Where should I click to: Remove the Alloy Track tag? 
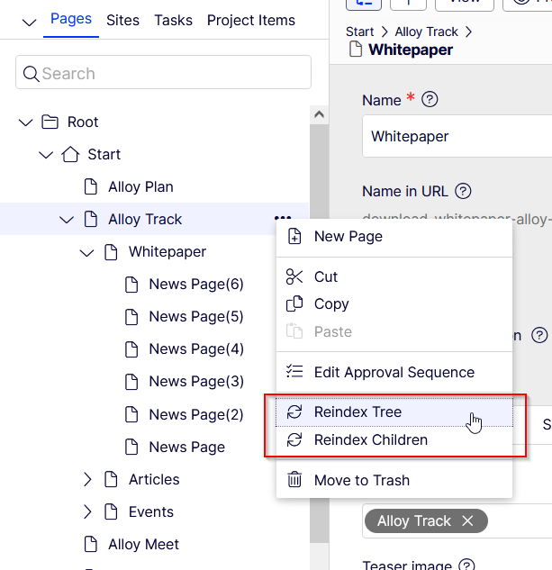[467, 520]
